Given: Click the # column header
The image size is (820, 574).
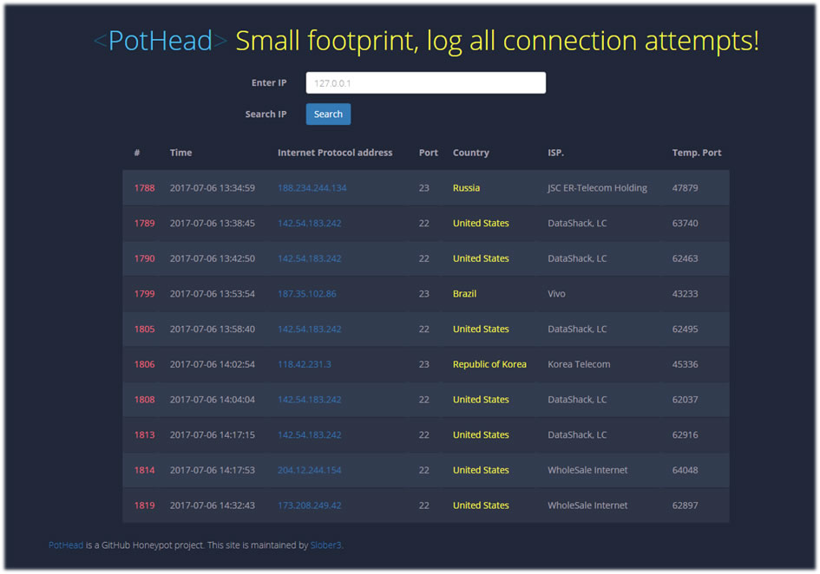Looking at the screenshot, I should 137,153.
